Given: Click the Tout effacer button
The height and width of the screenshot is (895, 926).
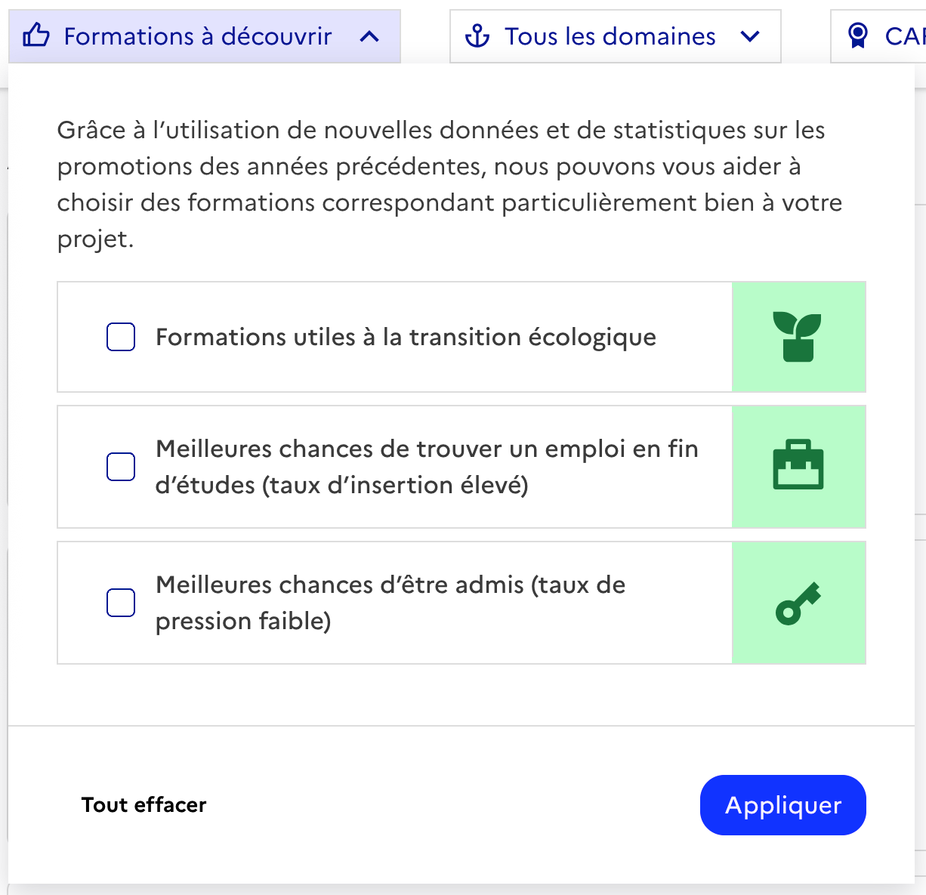Looking at the screenshot, I should coord(144,805).
